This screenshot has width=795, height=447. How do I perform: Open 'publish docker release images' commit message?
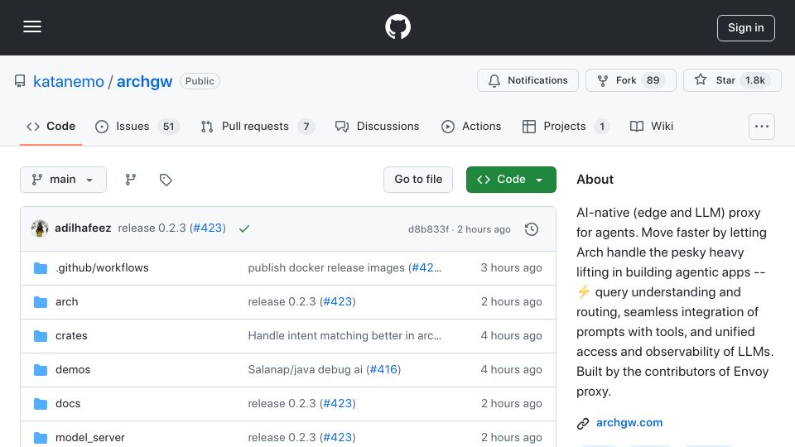coord(326,267)
